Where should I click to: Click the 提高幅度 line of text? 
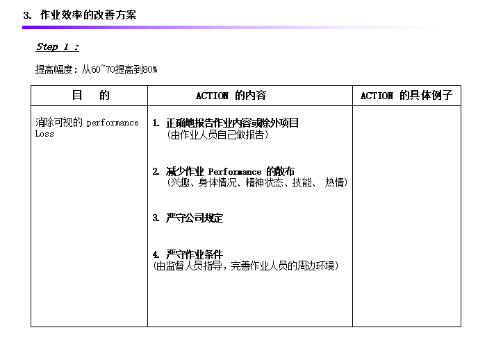tap(96, 69)
